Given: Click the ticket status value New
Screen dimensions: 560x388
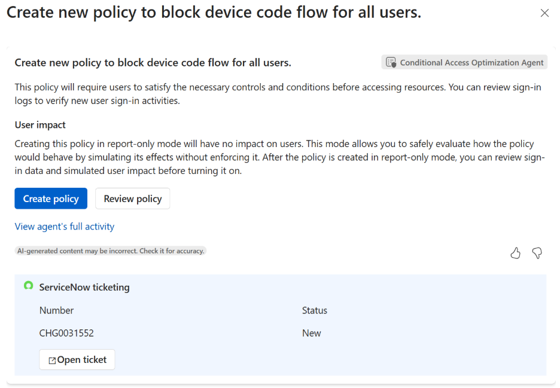Looking at the screenshot, I should pyautogui.click(x=312, y=333).
